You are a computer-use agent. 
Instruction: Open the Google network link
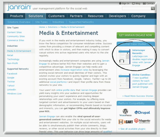click(x=11, y=78)
